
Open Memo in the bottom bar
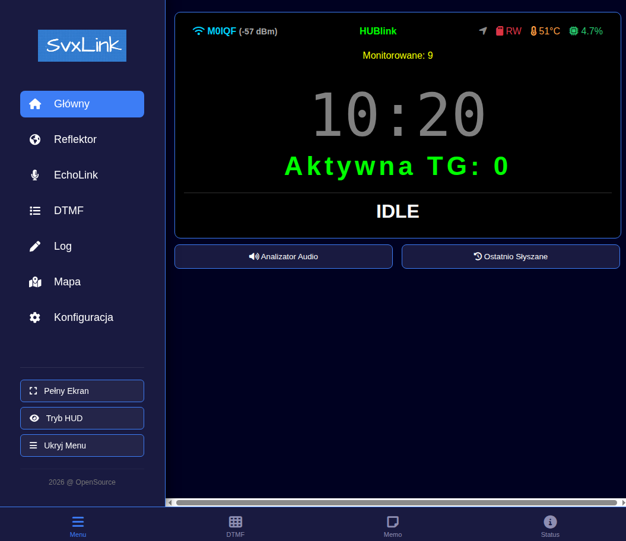pyautogui.click(x=393, y=526)
